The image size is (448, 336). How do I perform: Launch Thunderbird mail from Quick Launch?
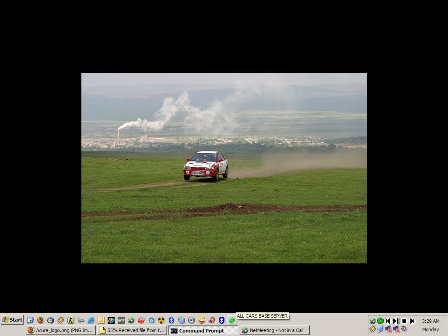(x=51, y=320)
